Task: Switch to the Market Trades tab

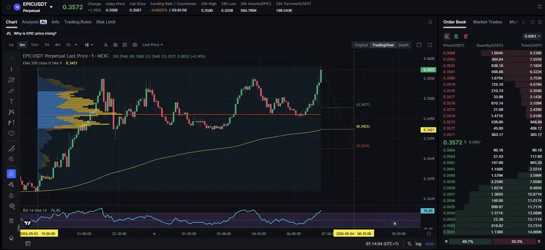Action: tap(488, 22)
